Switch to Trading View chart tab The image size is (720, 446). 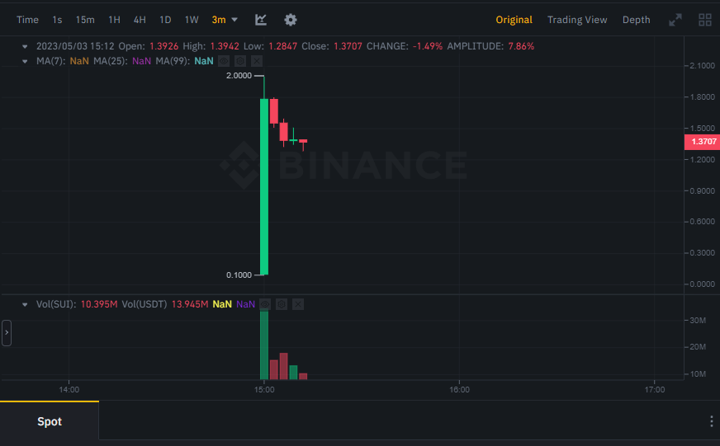click(577, 20)
